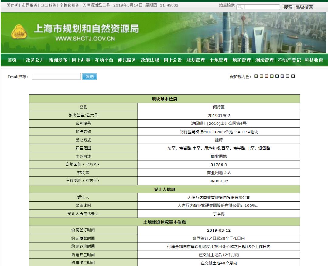Open the 政务公开 navigation menu
This screenshot has width=328, height=266.
click(33, 60)
